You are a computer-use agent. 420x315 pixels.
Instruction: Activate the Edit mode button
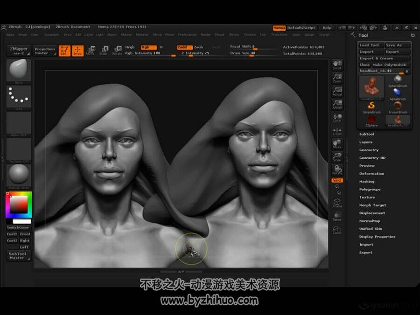point(64,50)
